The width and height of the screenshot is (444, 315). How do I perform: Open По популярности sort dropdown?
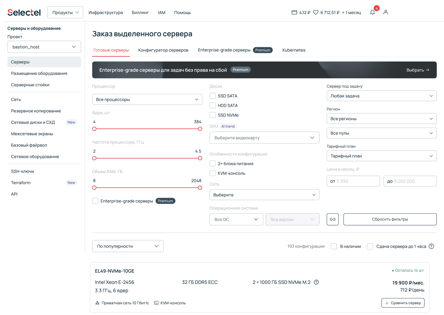point(128,246)
